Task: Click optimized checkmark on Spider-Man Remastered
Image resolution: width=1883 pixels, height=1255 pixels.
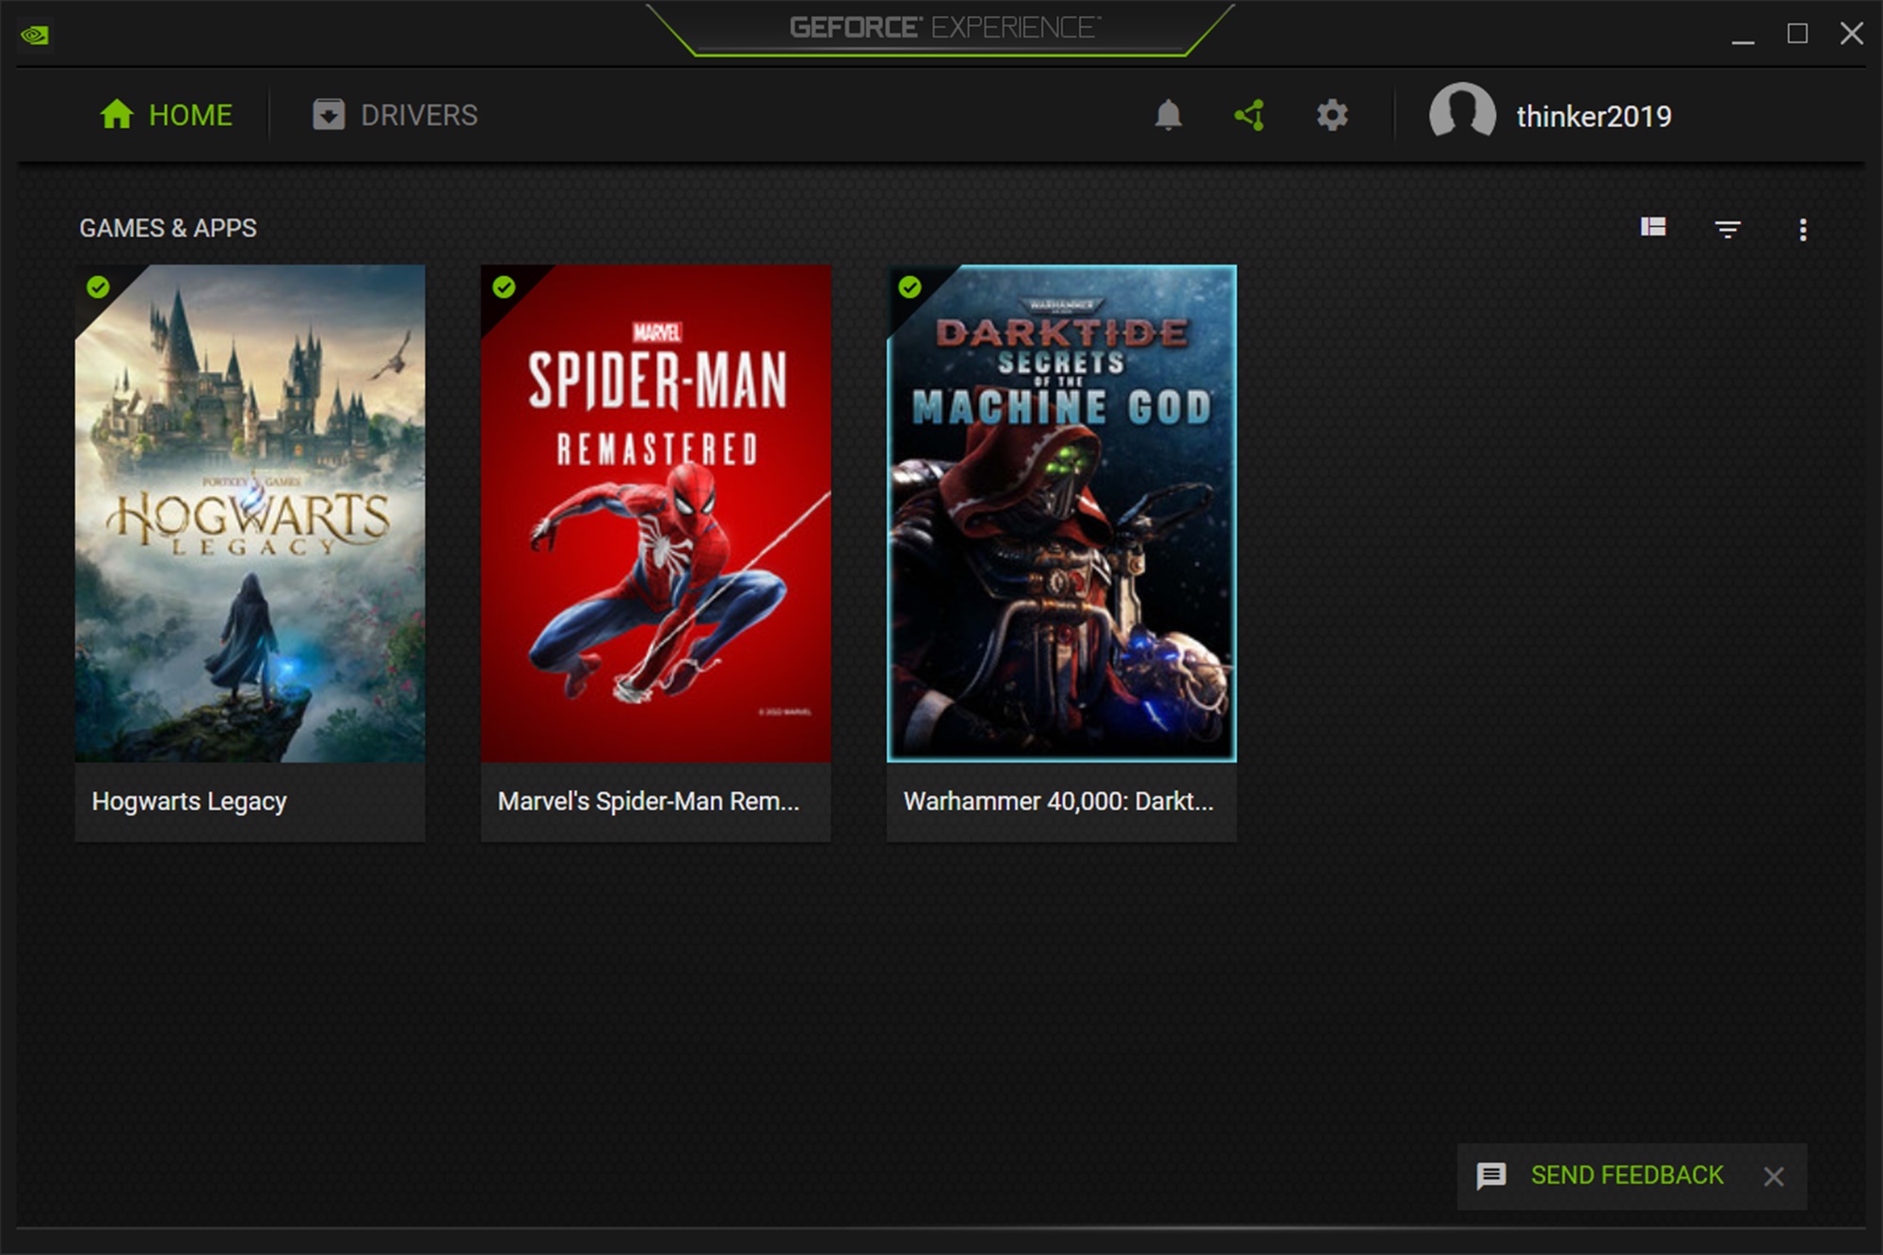Action: click(504, 287)
